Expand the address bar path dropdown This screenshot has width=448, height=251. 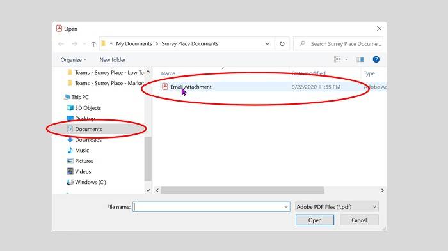pos(267,43)
